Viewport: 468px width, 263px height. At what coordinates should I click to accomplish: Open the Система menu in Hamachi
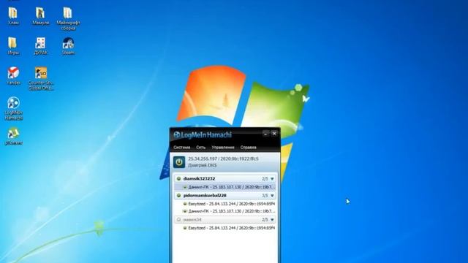[182, 148]
